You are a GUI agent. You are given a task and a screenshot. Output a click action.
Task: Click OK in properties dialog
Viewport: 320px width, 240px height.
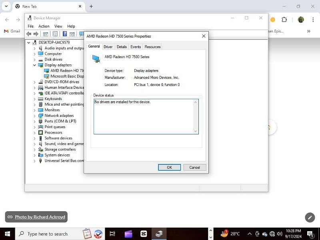169,167
